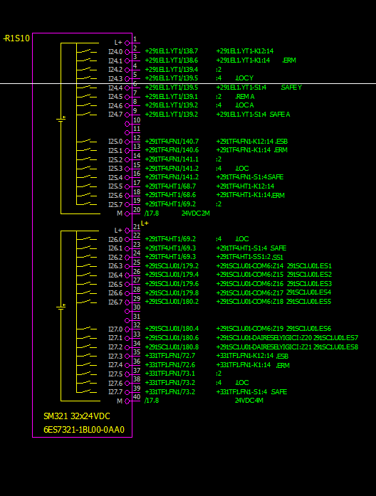Click the I27.7 switch contact symbol

(87, 392)
